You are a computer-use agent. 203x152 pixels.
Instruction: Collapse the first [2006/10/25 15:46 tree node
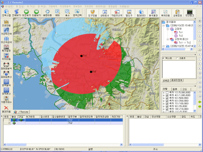coord(164,26)
